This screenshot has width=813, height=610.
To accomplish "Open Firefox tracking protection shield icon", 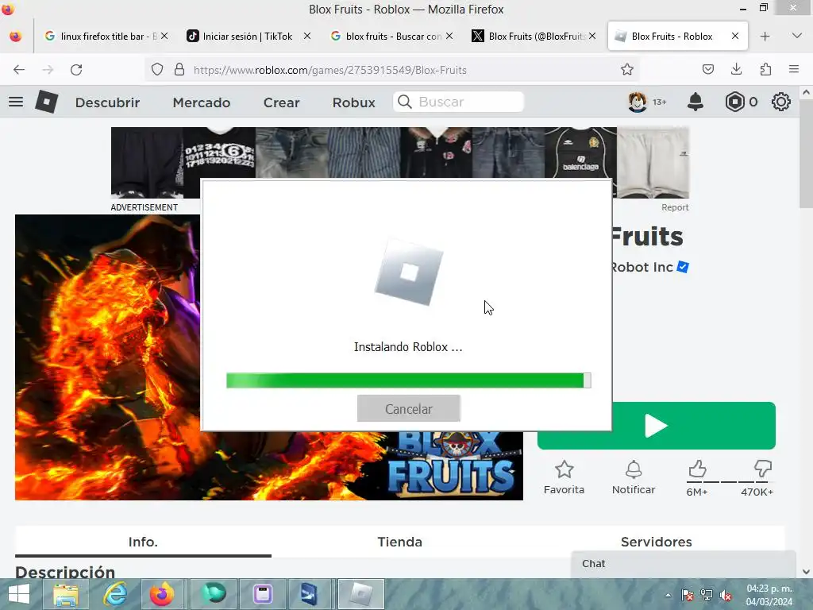I will 157,70.
